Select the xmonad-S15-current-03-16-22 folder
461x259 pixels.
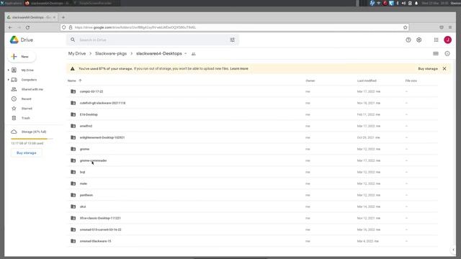tap(252, 230)
